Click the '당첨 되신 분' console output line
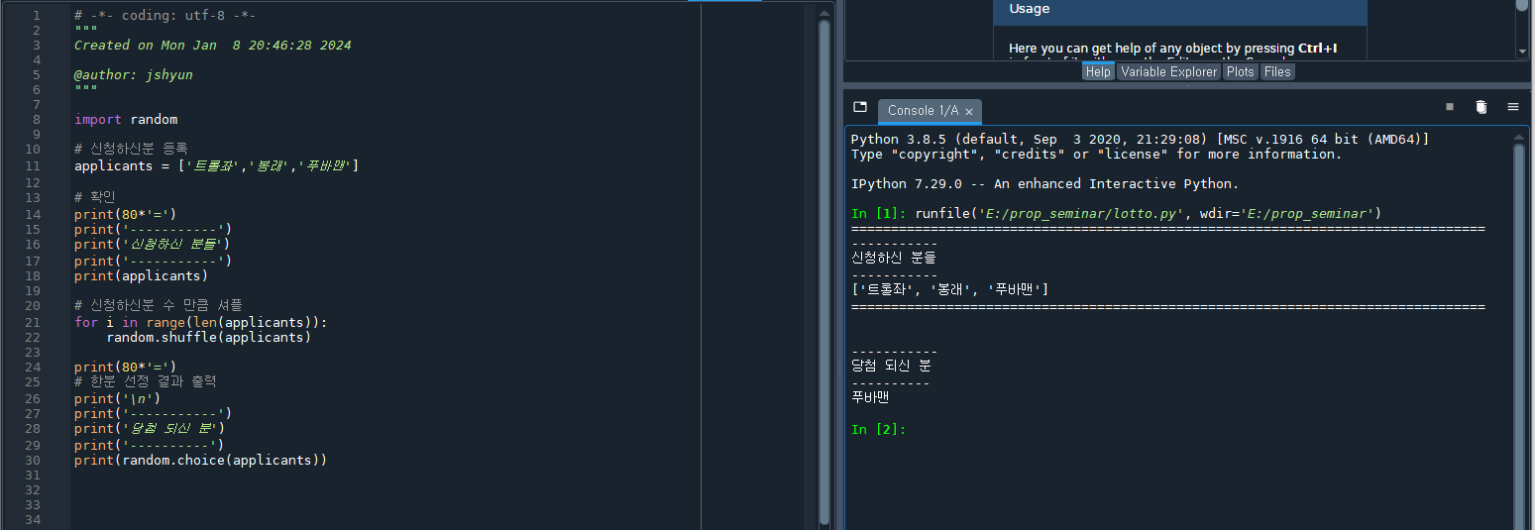This screenshot has width=1535, height=530. (x=891, y=366)
